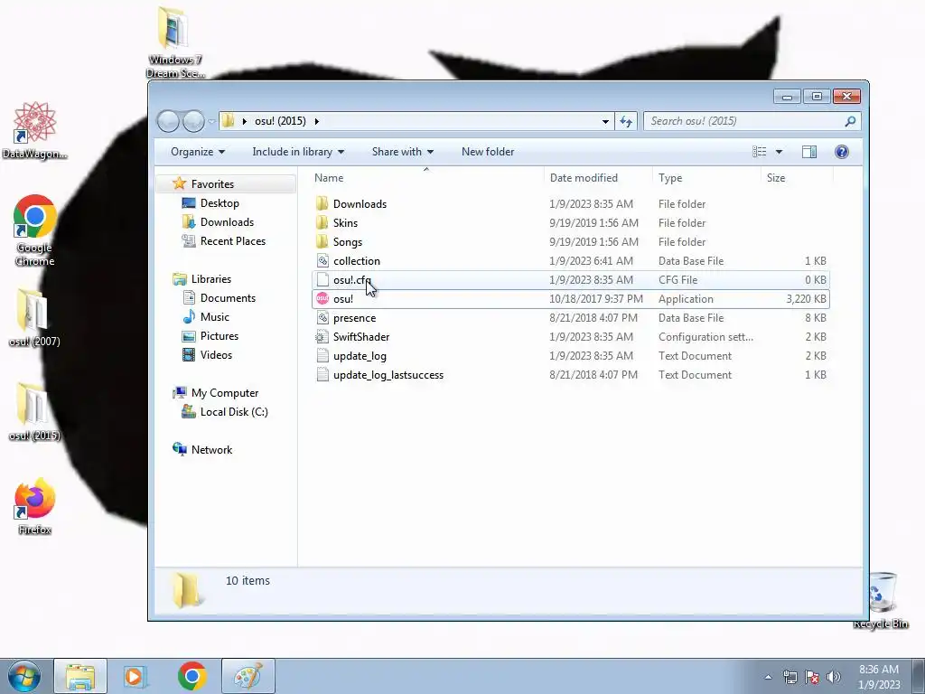
Task: Click the volume speaker tray icon
Action: [x=834, y=677]
